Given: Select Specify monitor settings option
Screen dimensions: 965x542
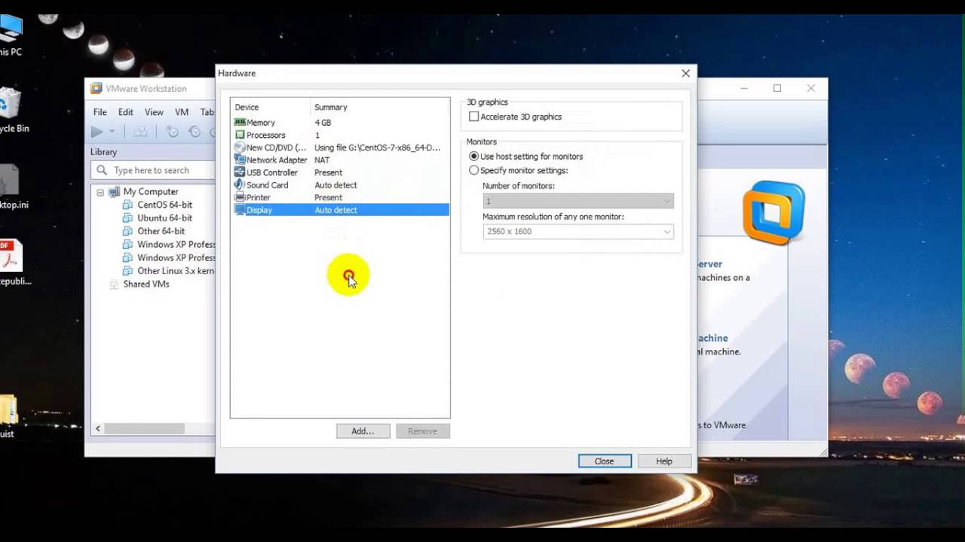Looking at the screenshot, I should point(473,170).
